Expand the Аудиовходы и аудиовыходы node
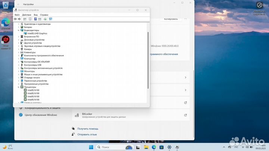The image size is (269, 151). point(19,24)
